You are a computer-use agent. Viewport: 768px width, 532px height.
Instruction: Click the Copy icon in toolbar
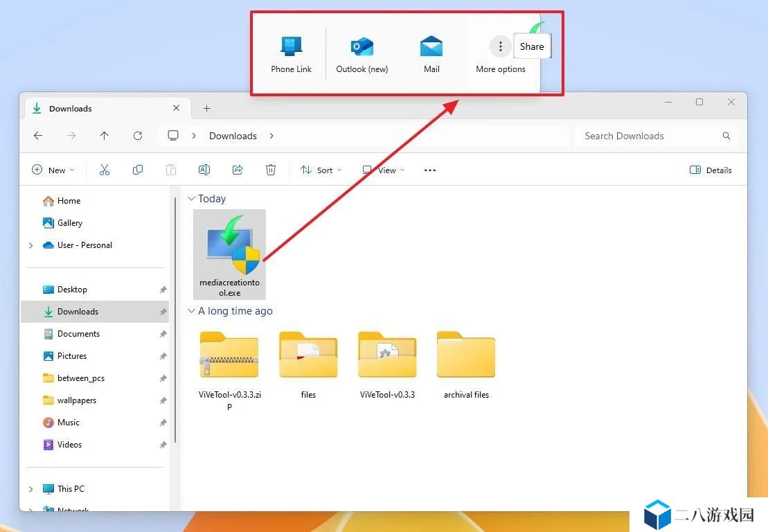coord(138,170)
